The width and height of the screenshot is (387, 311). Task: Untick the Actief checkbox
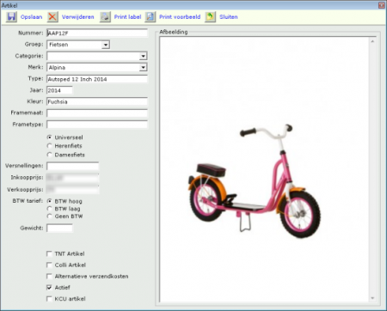coord(49,287)
